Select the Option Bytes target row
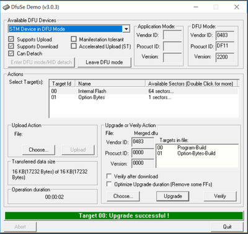The height and width of the screenshot is (234, 248). (x=144, y=97)
